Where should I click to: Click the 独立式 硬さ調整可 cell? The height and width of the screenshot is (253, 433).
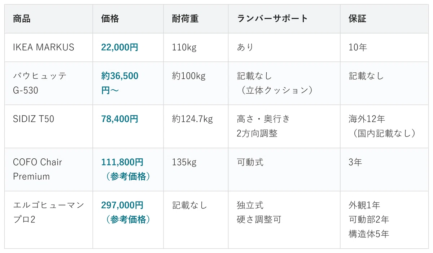(x=284, y=220)
